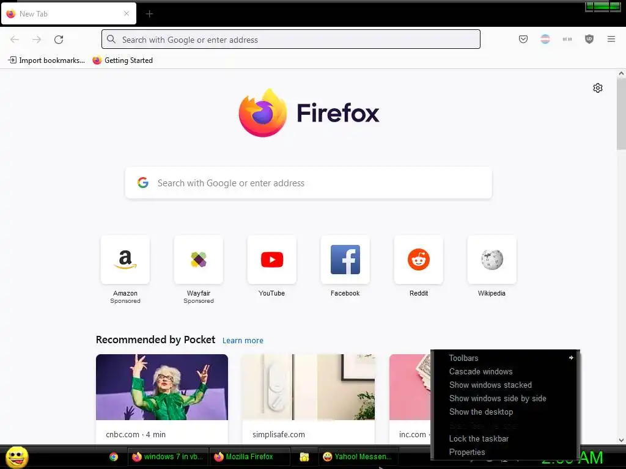
Task: Open the simplisafe.com Pocket story thumbnail
Action: point(308,387)
